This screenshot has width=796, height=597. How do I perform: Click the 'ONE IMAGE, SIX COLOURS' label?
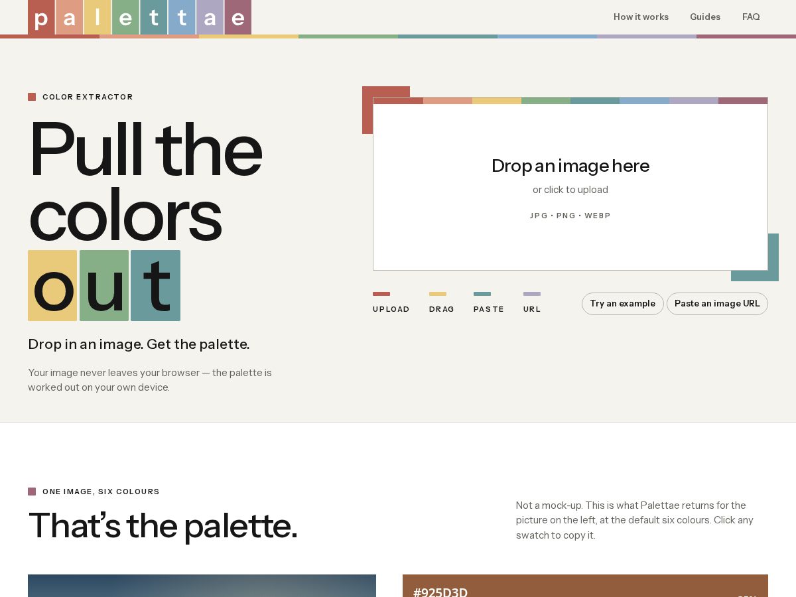point(101,492)
